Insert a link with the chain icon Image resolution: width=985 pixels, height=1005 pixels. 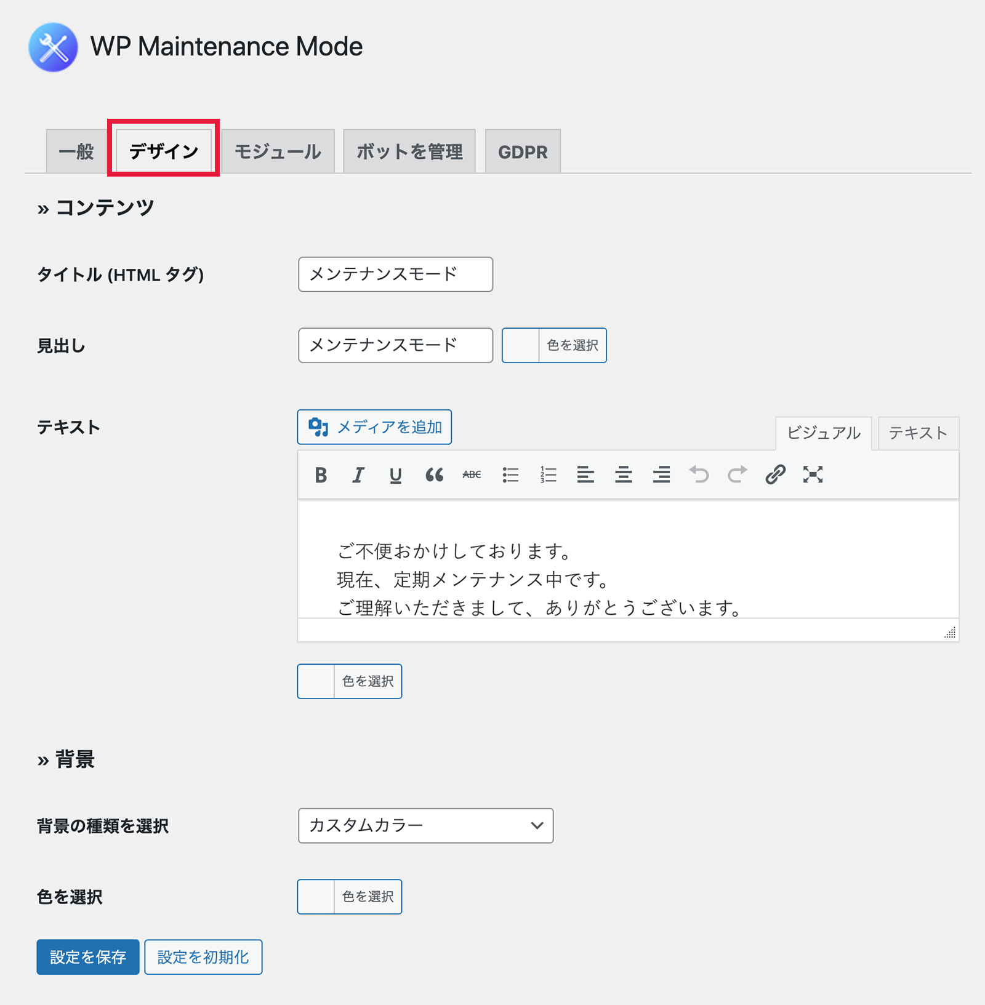point(775,474)
